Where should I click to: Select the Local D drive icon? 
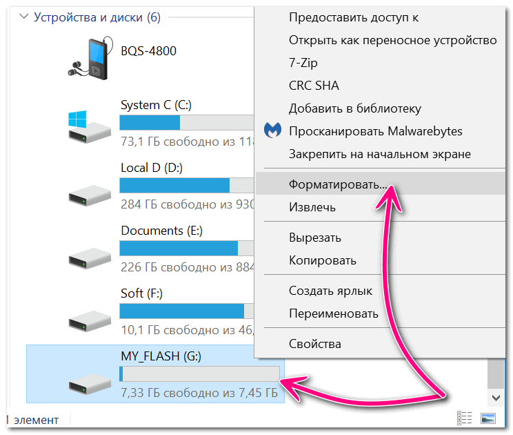pos(90,195)
